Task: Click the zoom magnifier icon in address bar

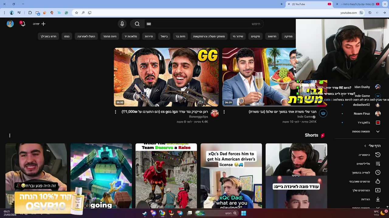Action: [83, 13]
